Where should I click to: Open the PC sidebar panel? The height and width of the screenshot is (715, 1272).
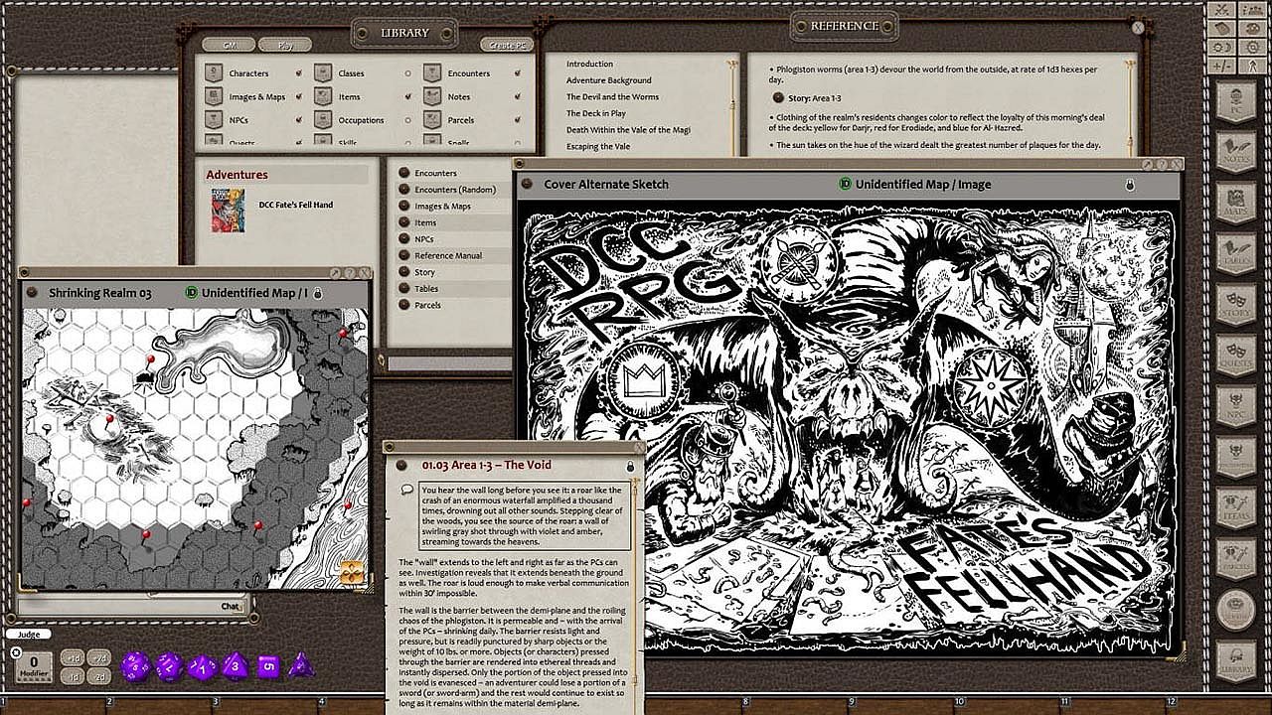pos(1235,99)
